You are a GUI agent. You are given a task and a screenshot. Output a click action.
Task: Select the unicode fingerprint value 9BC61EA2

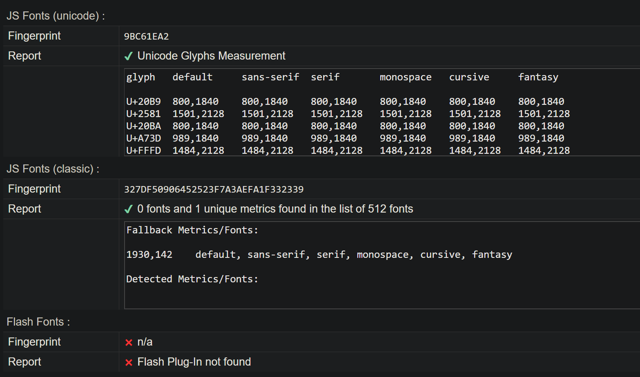click(x=146, y=37)
